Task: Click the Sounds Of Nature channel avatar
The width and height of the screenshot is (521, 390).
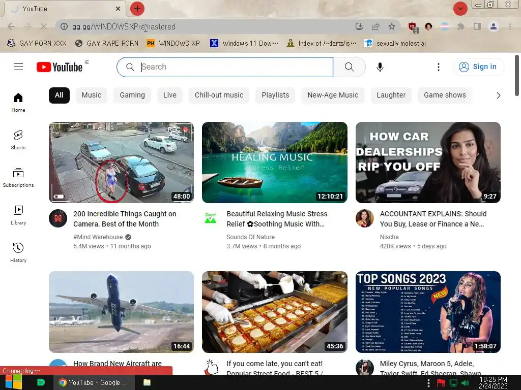Action: (x=211, y=218)
